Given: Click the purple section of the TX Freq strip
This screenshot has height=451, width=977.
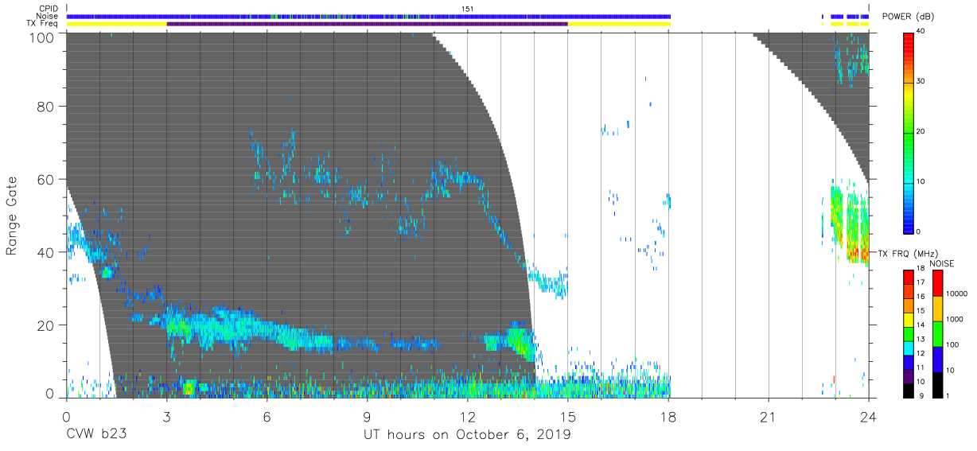Looking at the screenshot, I should [367, 24].
